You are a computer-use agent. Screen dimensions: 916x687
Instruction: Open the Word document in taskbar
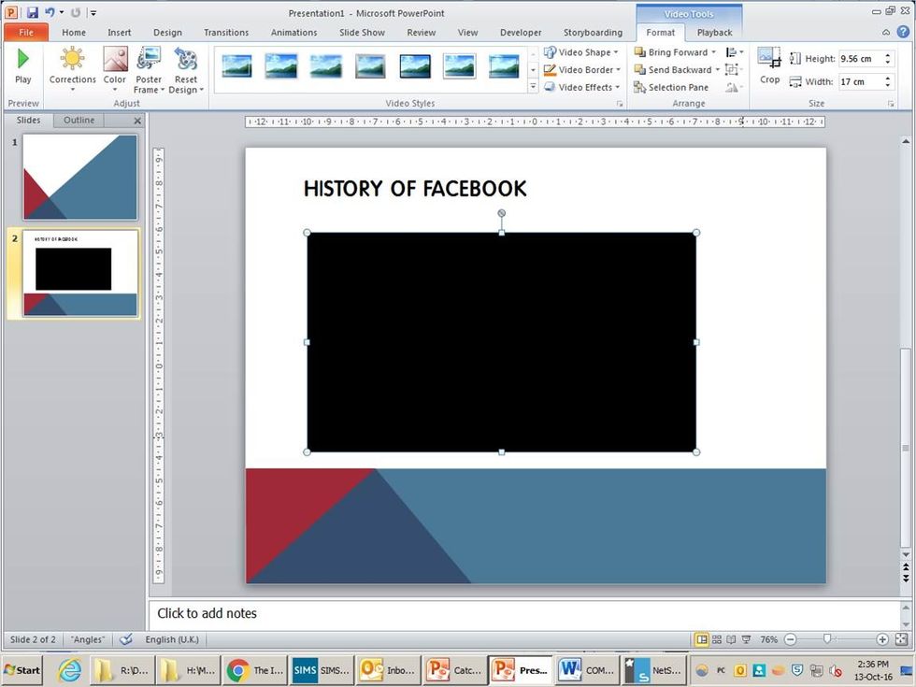[x=587, y=670]
